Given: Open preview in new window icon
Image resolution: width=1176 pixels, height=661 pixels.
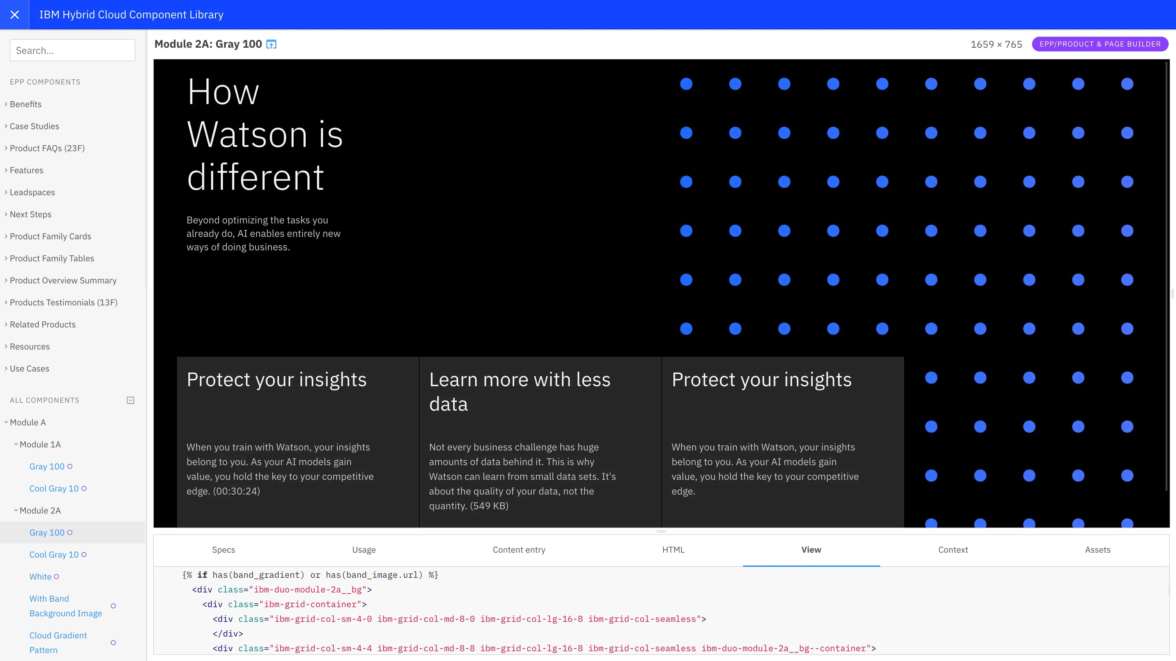Looking at the screenshot, I should 271,44.
